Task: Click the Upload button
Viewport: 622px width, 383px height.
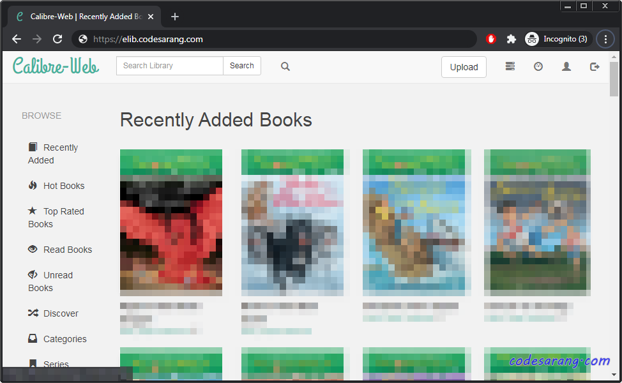Action: click(x=464, y=67)
